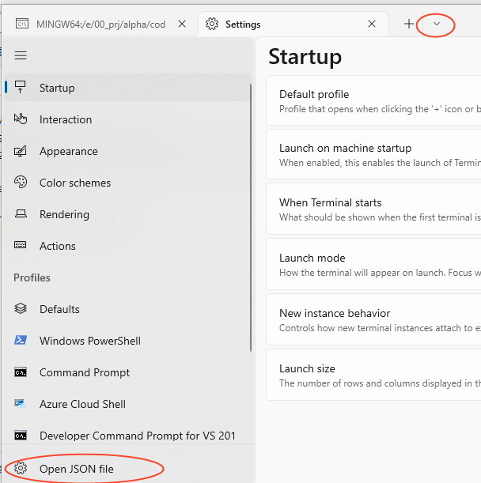Click the Interaction pointer icon
The height and width of the screenshot is (483, 481).
(21, 119)
